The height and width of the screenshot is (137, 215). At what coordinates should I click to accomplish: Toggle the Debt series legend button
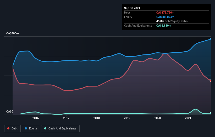[x=13, y=129]
